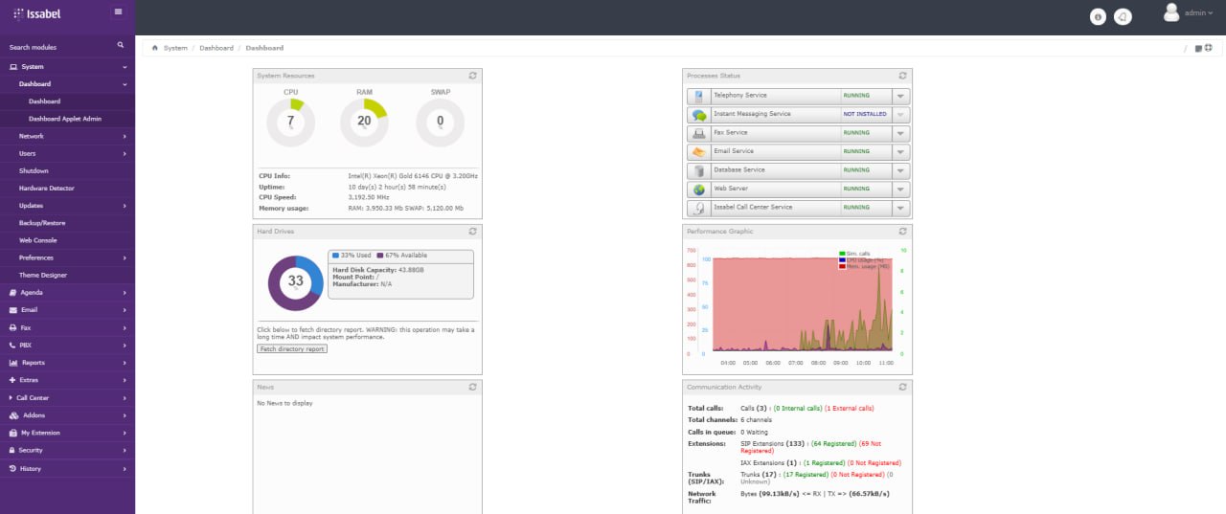Image resolution: width=1226 pixels, height=514 pixels.
Task: Refresh the Hard Drives applet
Action: 473,231
